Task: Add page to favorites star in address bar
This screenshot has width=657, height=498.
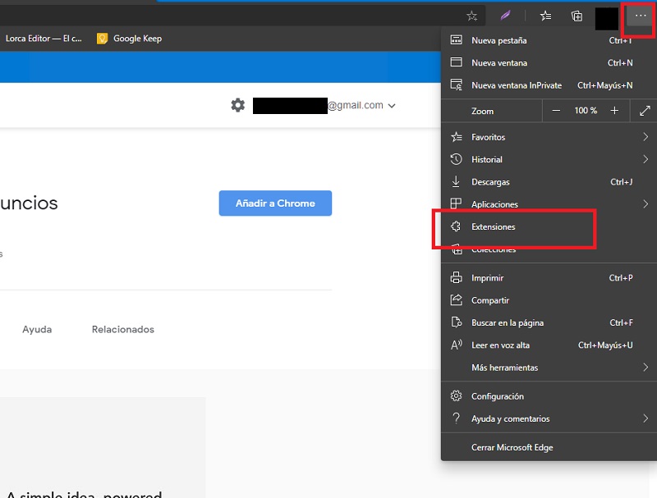Action: point(471,16)
